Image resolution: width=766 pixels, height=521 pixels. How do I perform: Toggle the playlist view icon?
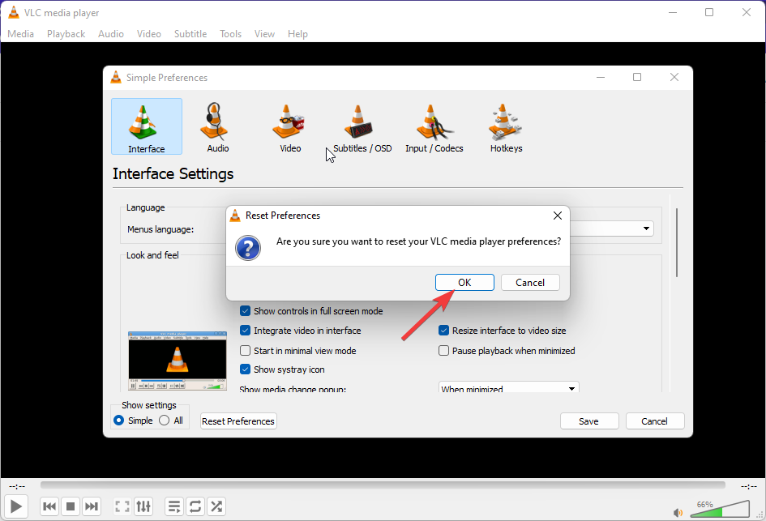[174, 506]
